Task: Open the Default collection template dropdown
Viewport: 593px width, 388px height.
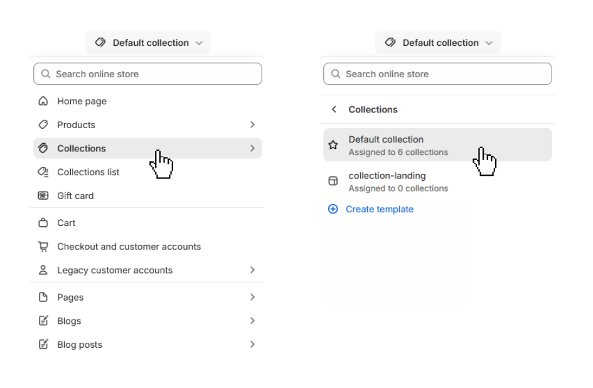Action: click(148, 42)
